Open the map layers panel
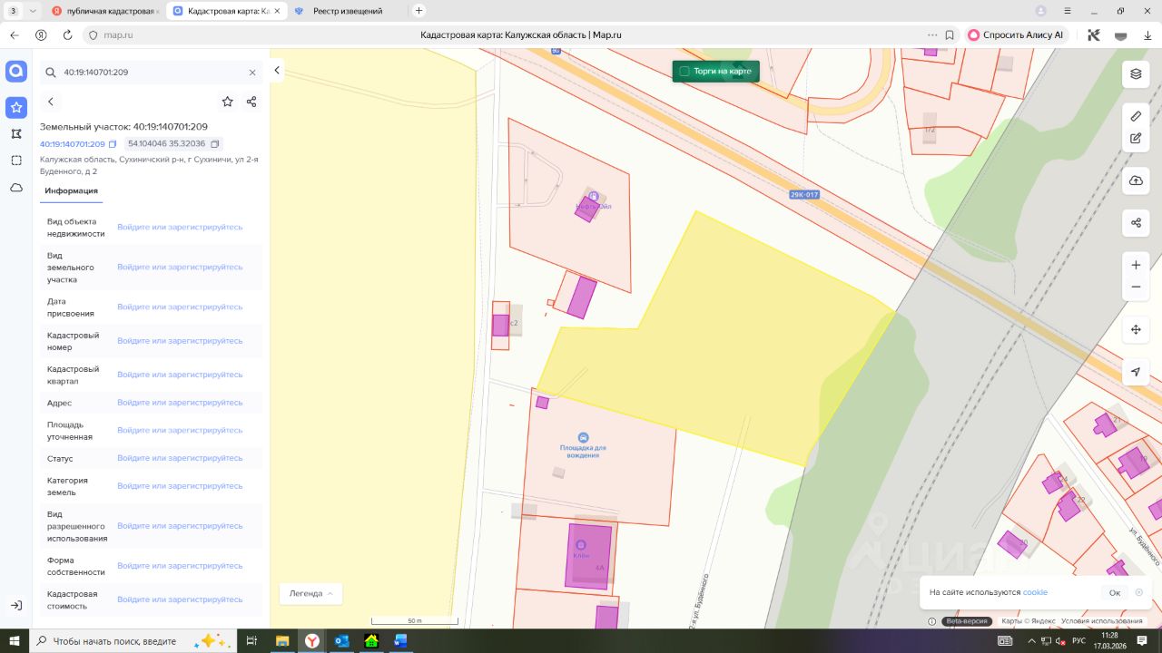The width and height of the screenshot is (1162, 653). tap(1136, 74)
